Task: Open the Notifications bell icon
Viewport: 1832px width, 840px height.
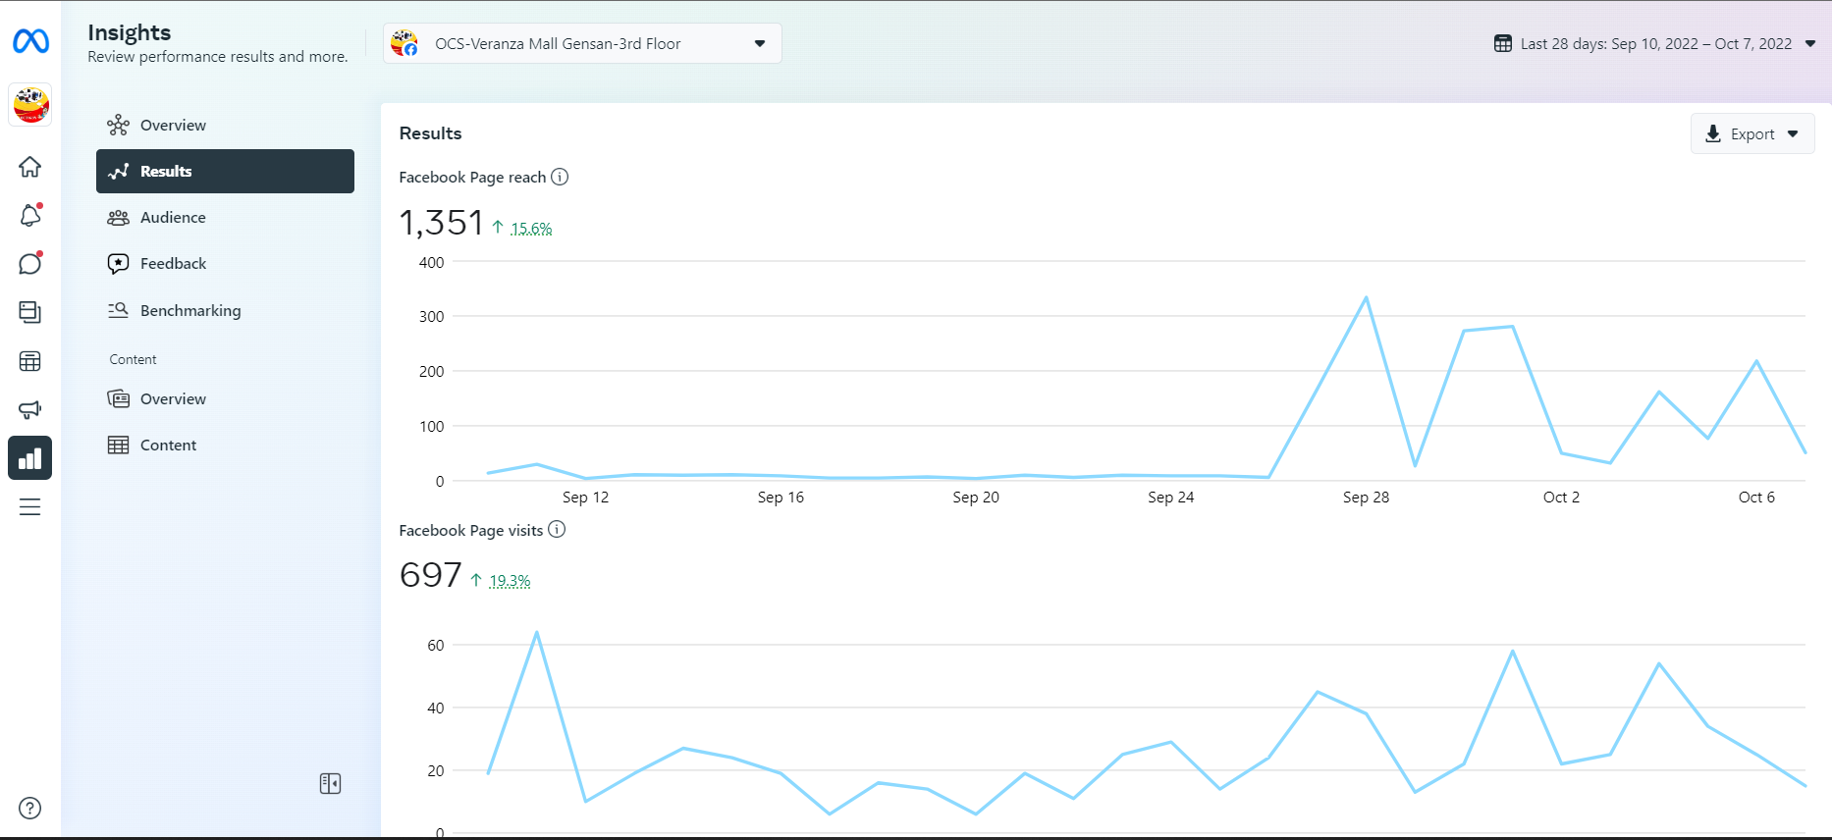Action: click(x=30, y=216)
